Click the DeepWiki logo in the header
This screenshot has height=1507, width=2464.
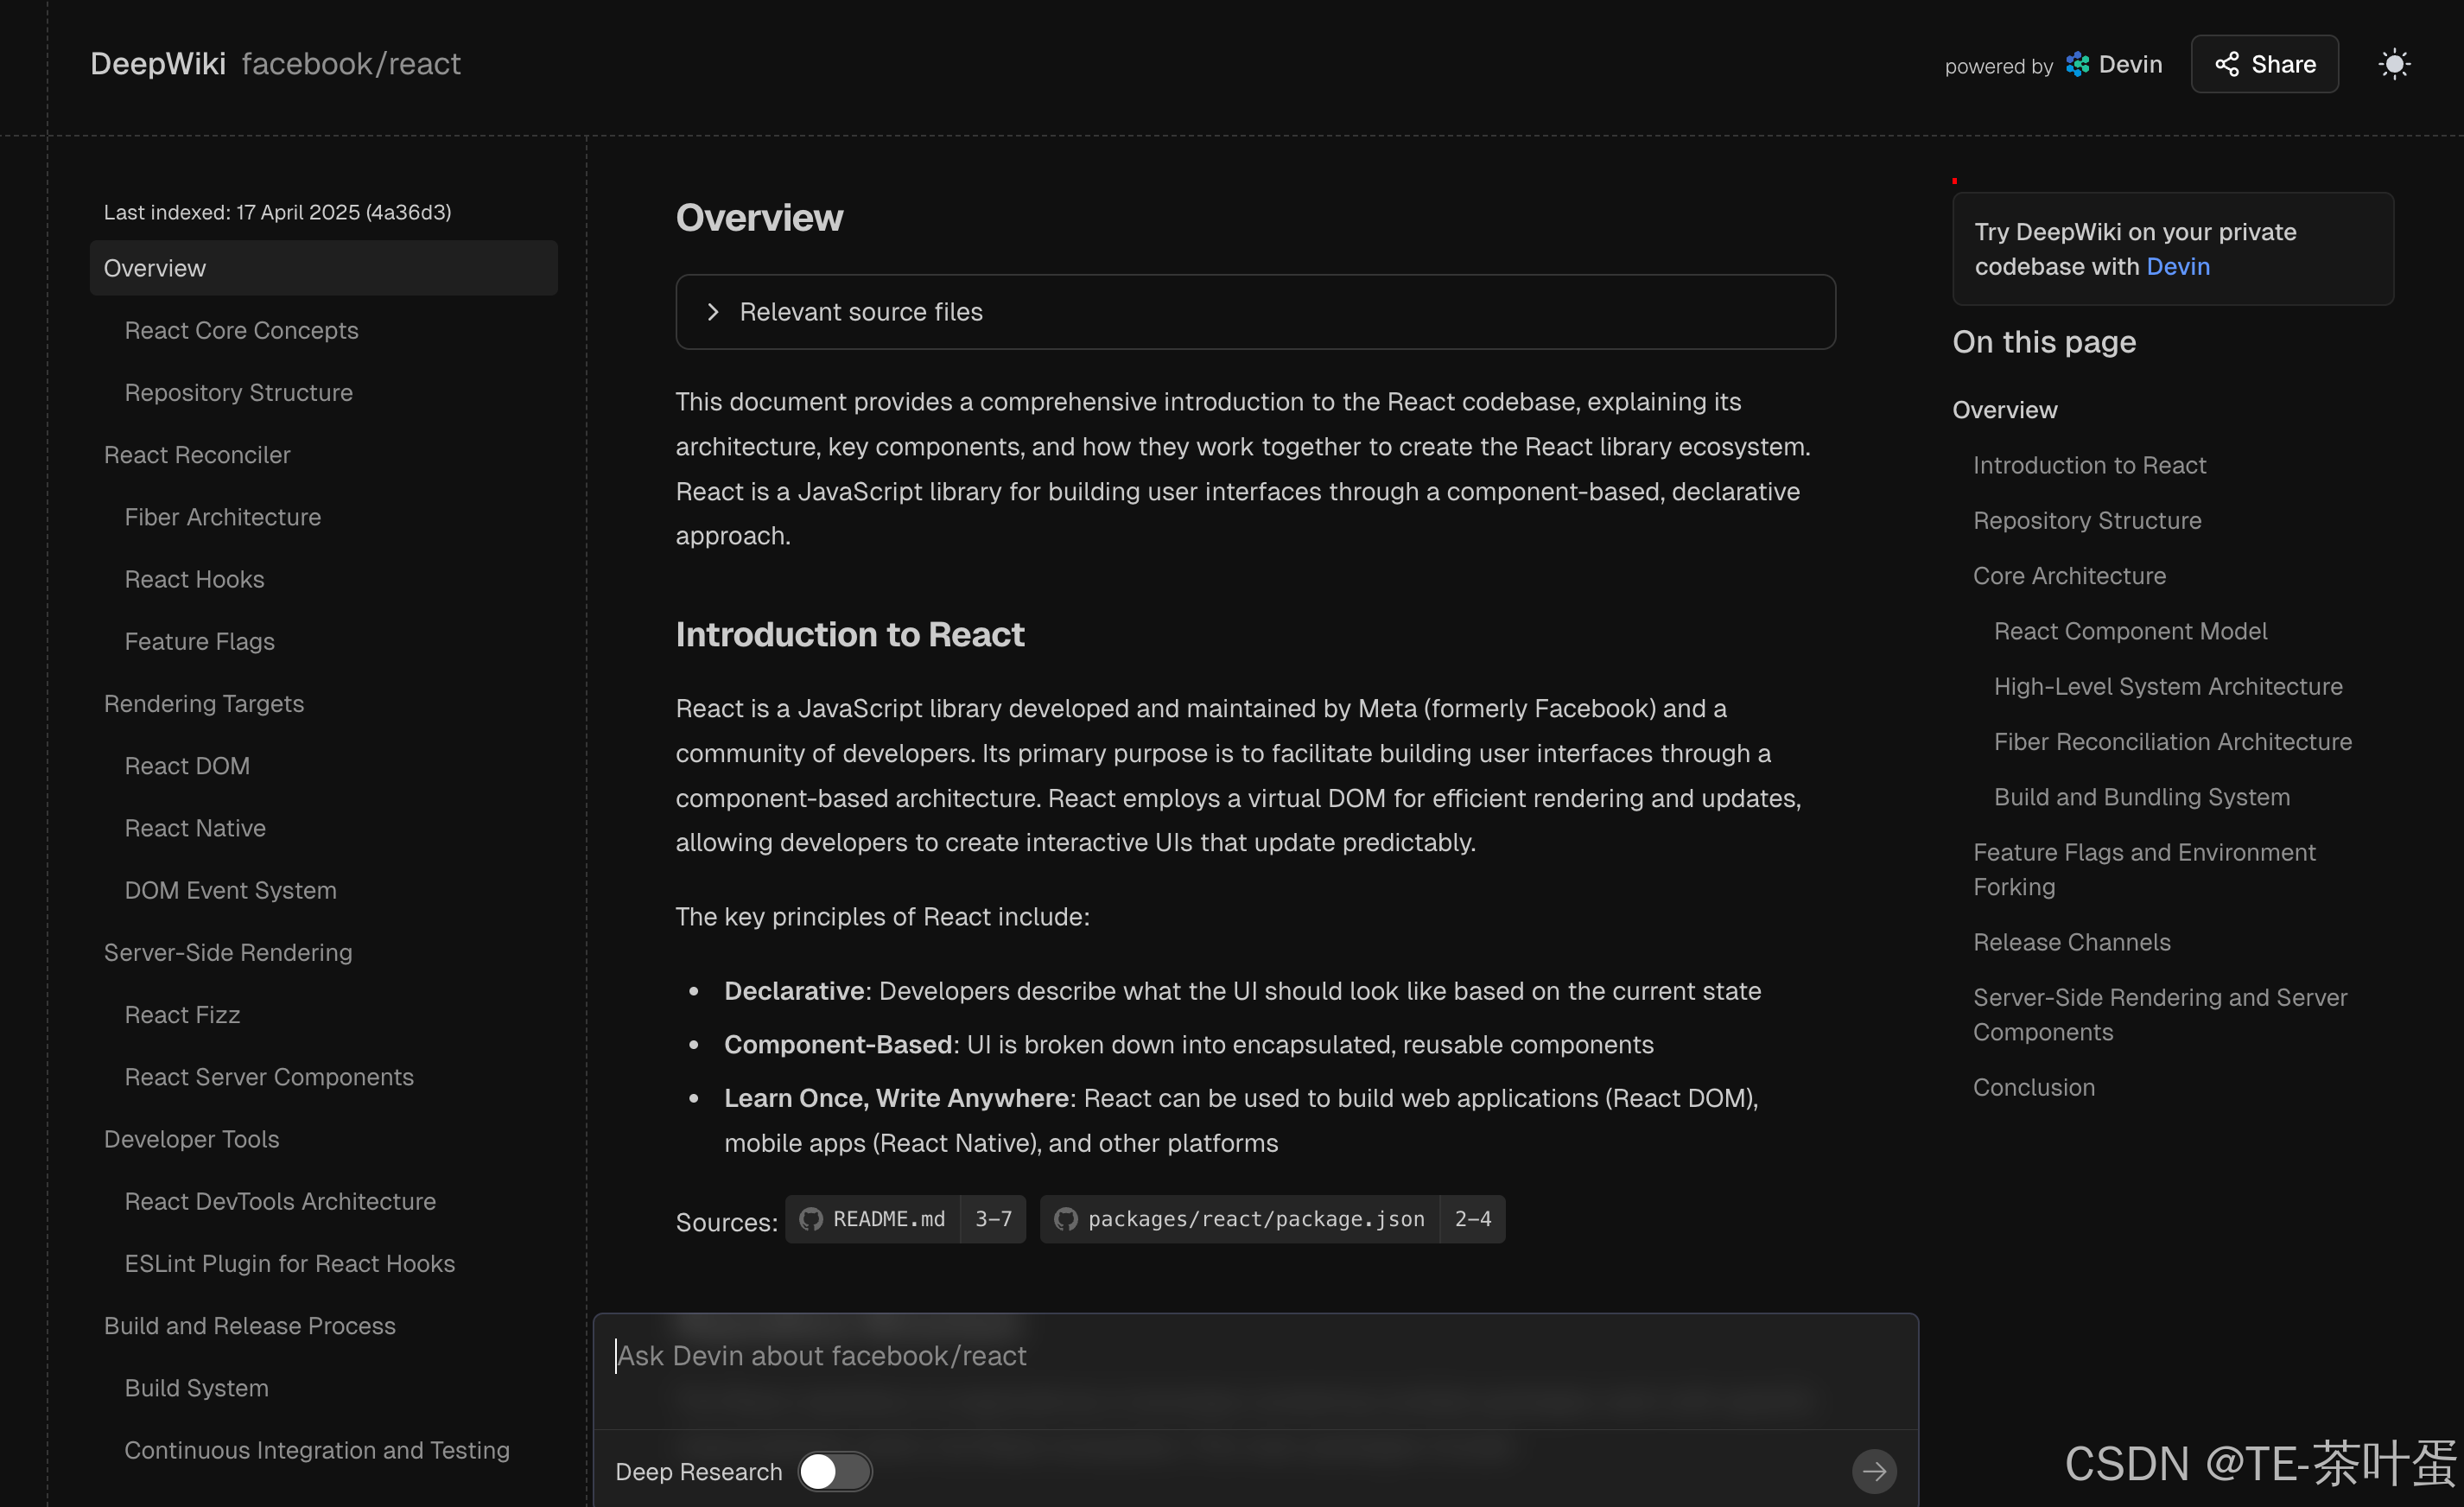tap(158, 63)
